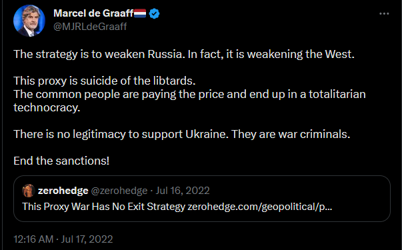Open the 12:16 AM · Jul 17, 2022 timestamp
The image size is (402, 250).
coord(63,239)
